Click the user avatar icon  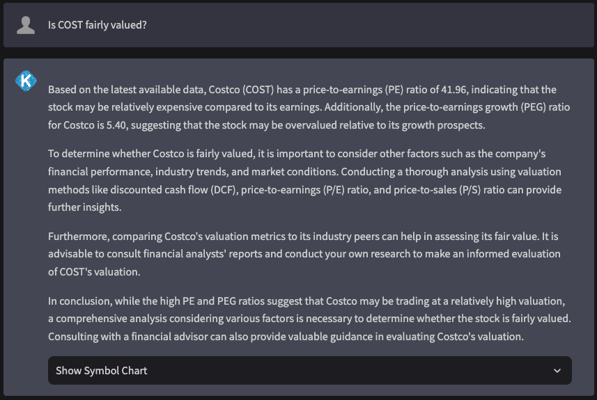26,25
